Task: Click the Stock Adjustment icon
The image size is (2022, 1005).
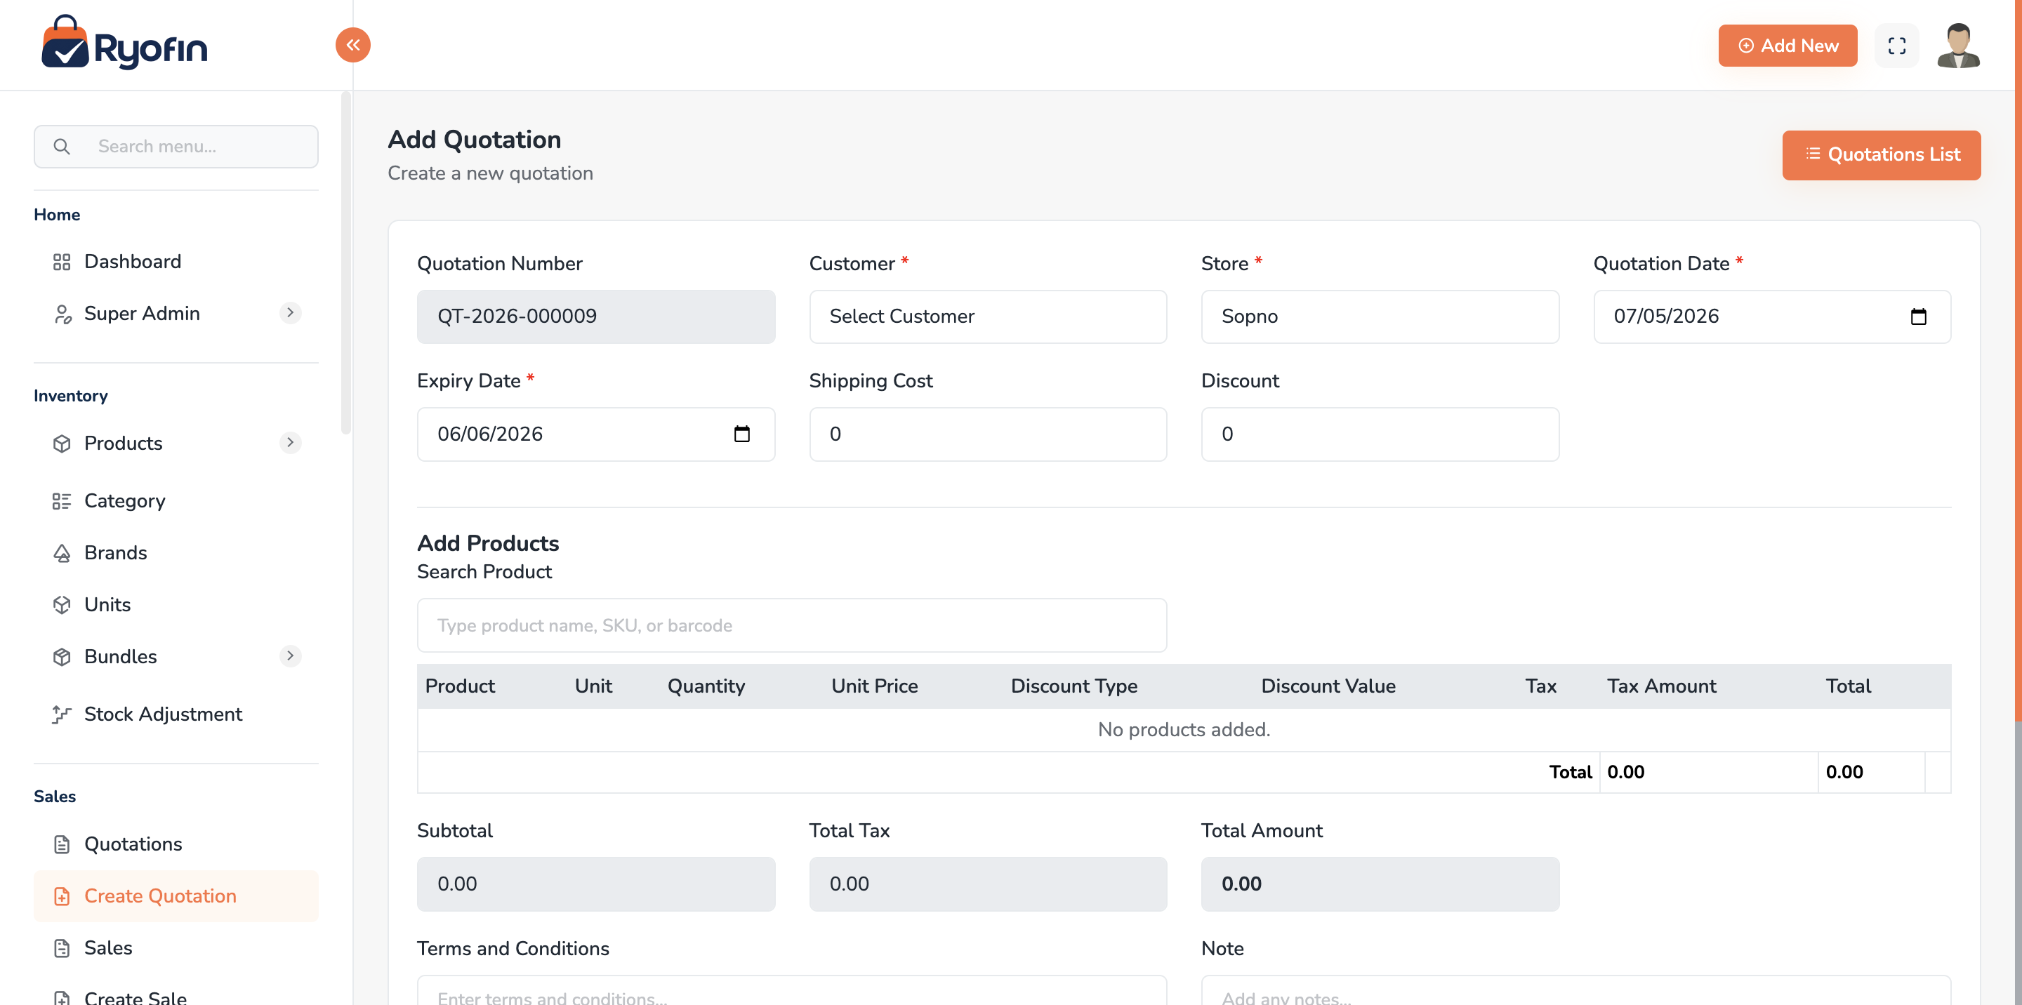Action: coord(61,714)
